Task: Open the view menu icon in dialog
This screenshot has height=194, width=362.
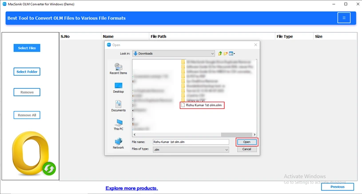Action: pos(232,54)
